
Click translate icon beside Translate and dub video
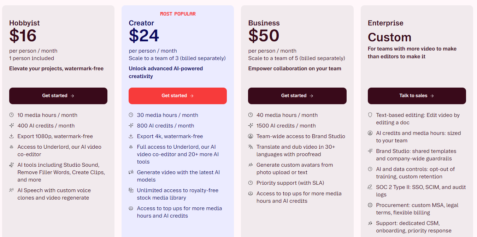[x=251, y=147]
